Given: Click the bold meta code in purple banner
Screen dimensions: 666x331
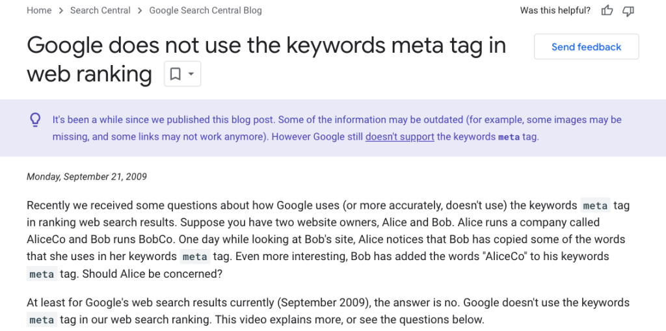Looking at the screenshot, I should [509, 137].
